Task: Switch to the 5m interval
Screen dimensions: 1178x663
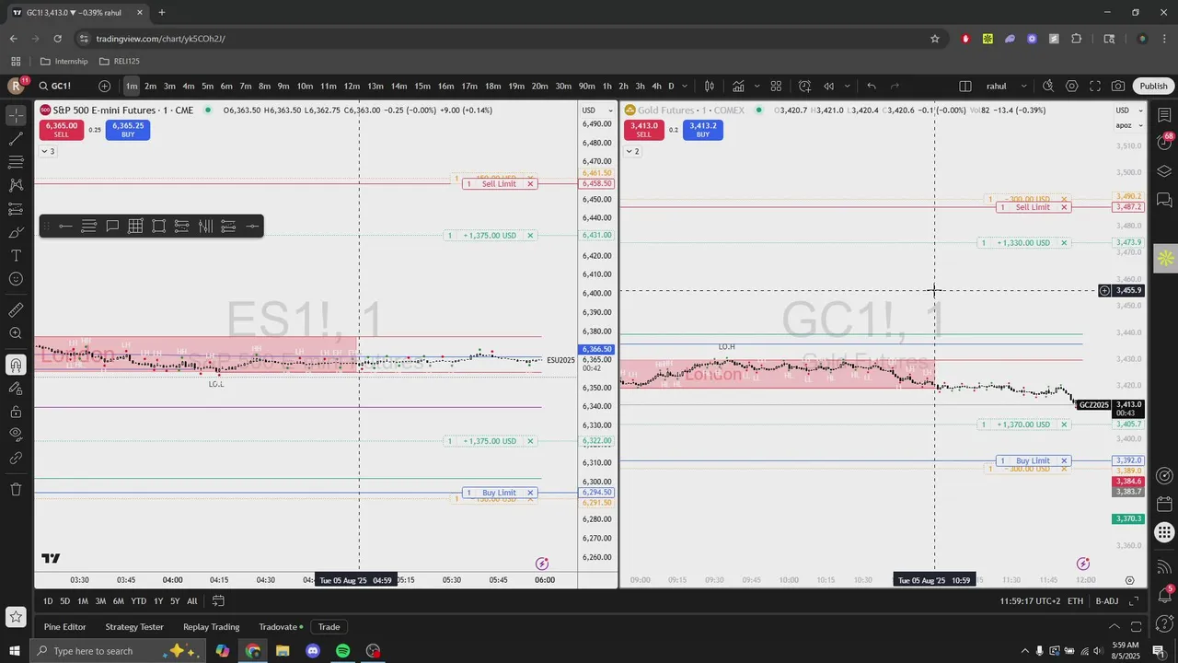Action: (207, 86)
